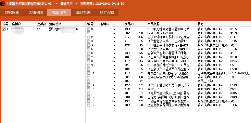This screenshot has width=251, height=123.
Task: Click 上货数 value 16 in store row
Action: tap(38, 29)
